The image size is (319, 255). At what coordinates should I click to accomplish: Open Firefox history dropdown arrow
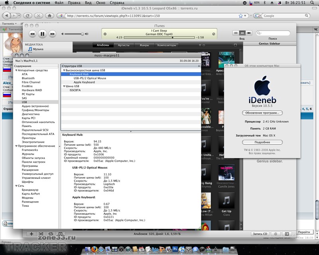coord(19,16)
